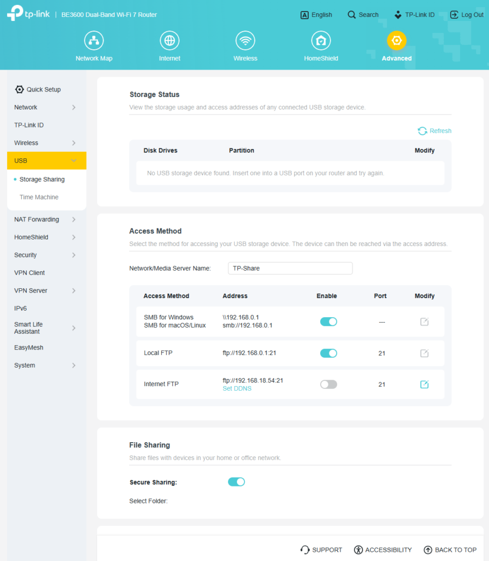The image size is (489, 561).
Task: Select VPN Client in sidebar
Action: pyautogui.click(x=30, y=273)
